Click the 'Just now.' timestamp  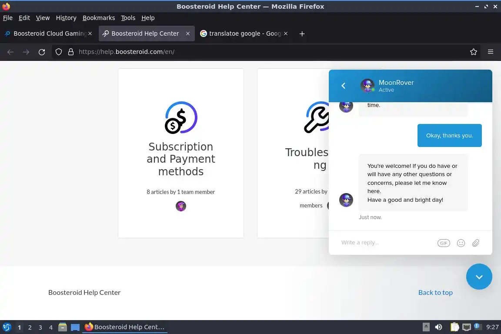(371, 217)
